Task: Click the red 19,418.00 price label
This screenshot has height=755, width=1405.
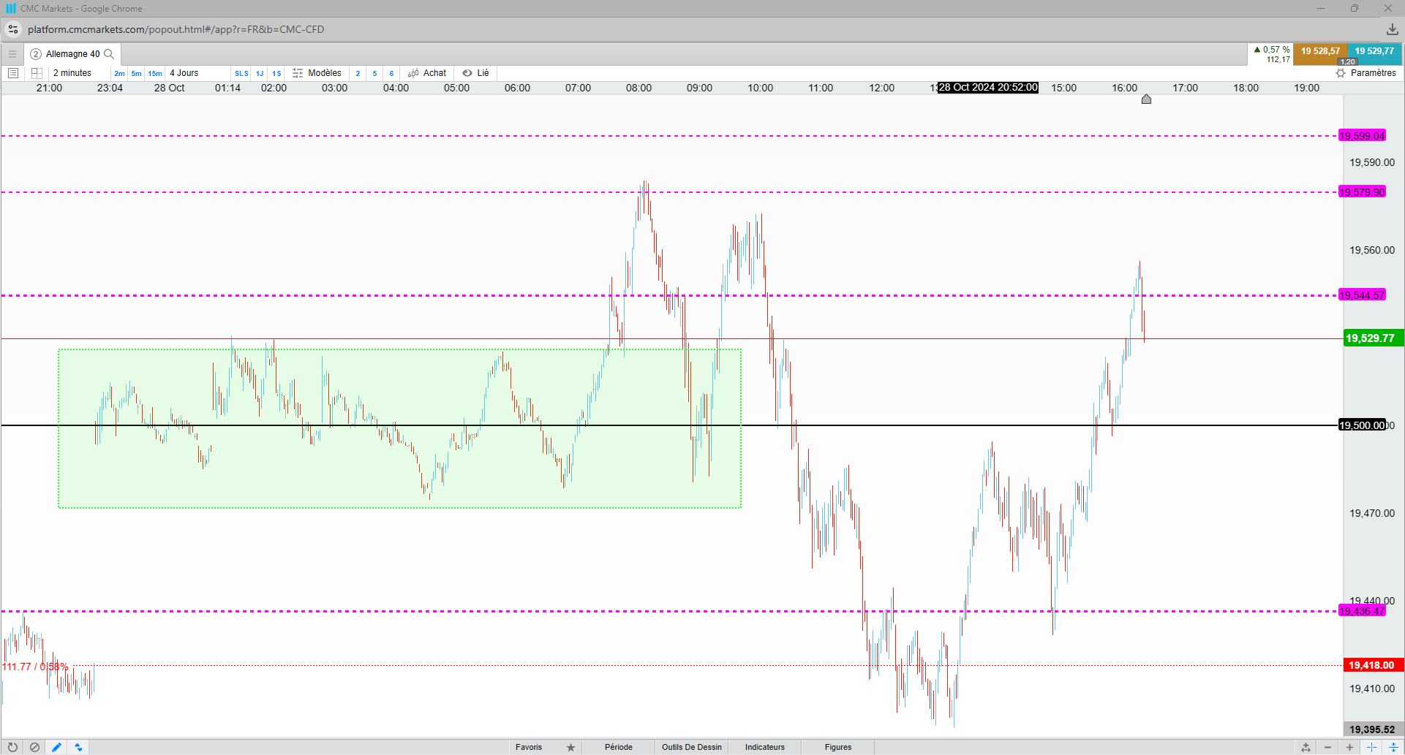Action: coord(1374,665)
